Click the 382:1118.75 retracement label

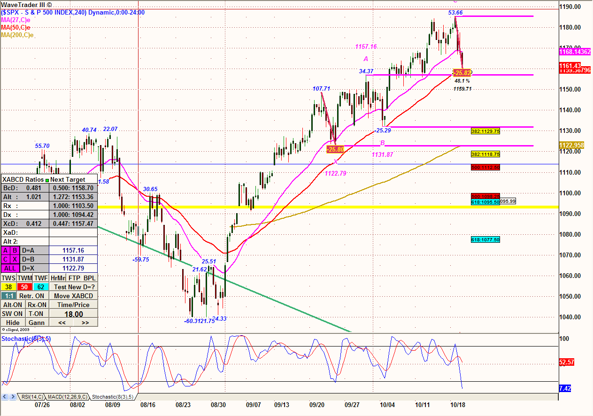485,154
